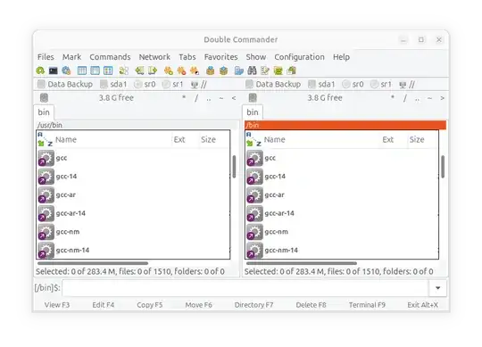Image resolution: width=482 pixels, height=347 pixels.
Task: Select sda1 drive in right panel
Action: [x=322, y=84]
